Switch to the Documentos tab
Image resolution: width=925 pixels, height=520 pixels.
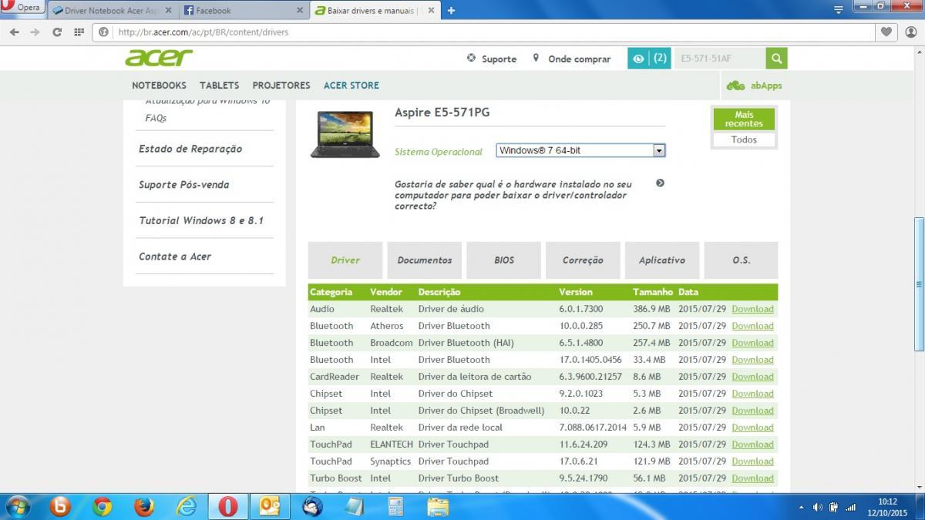(x=425, y=260)
